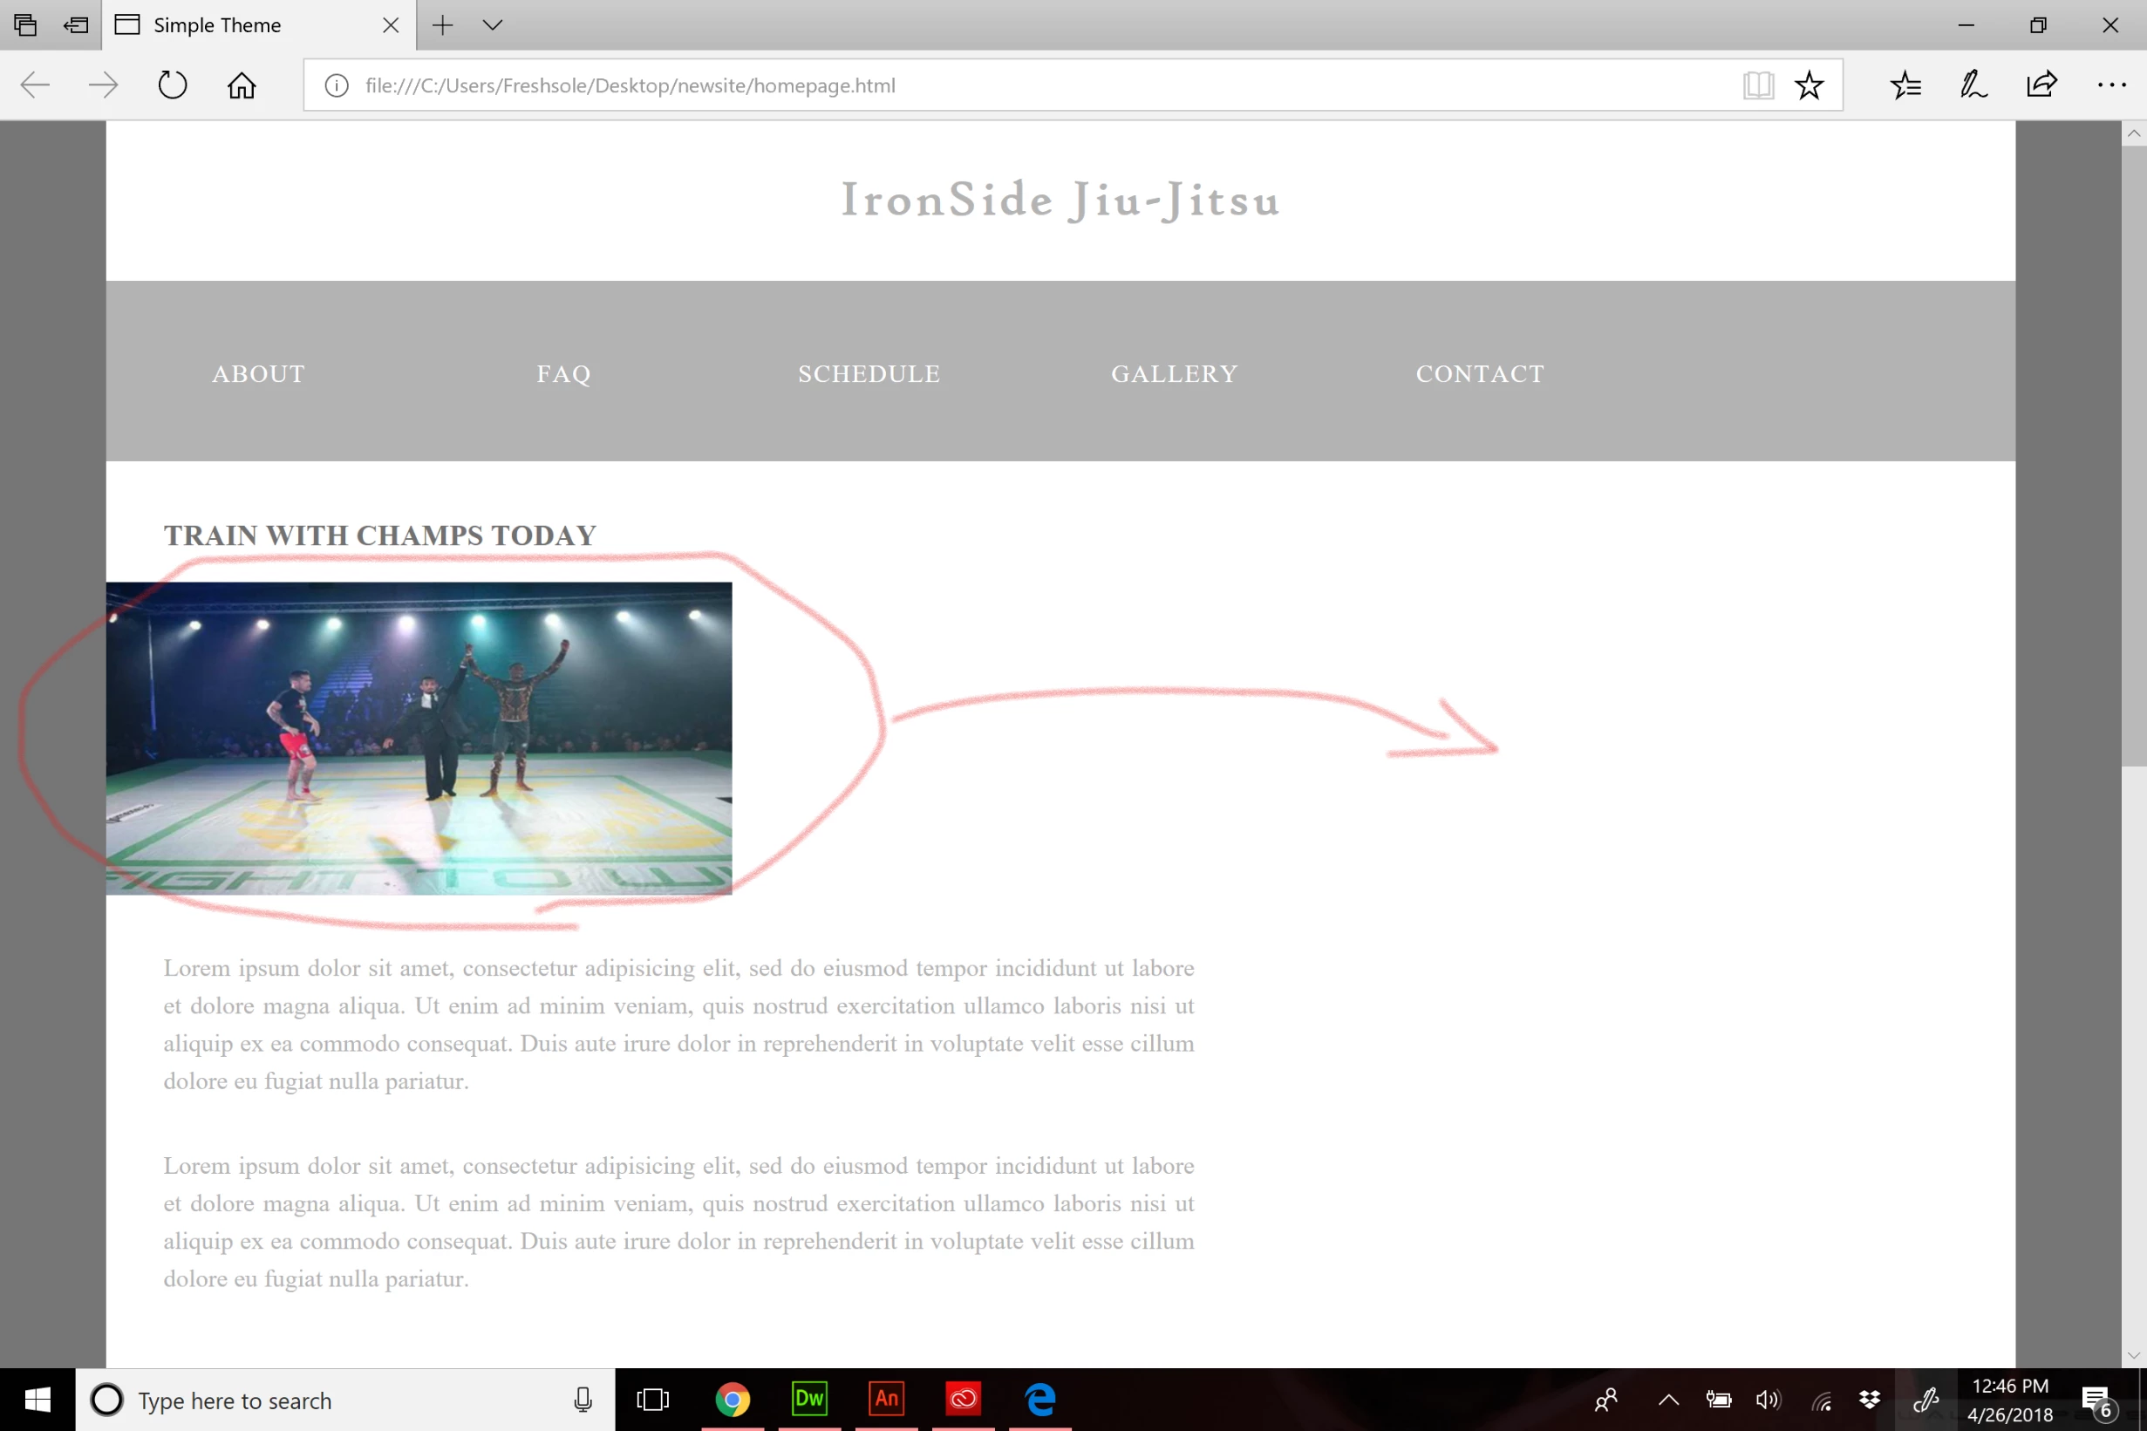Toggle the volume speaker tray icon
The width and height of the screenshot is (2147, 1431).
coord(1768,1400)
